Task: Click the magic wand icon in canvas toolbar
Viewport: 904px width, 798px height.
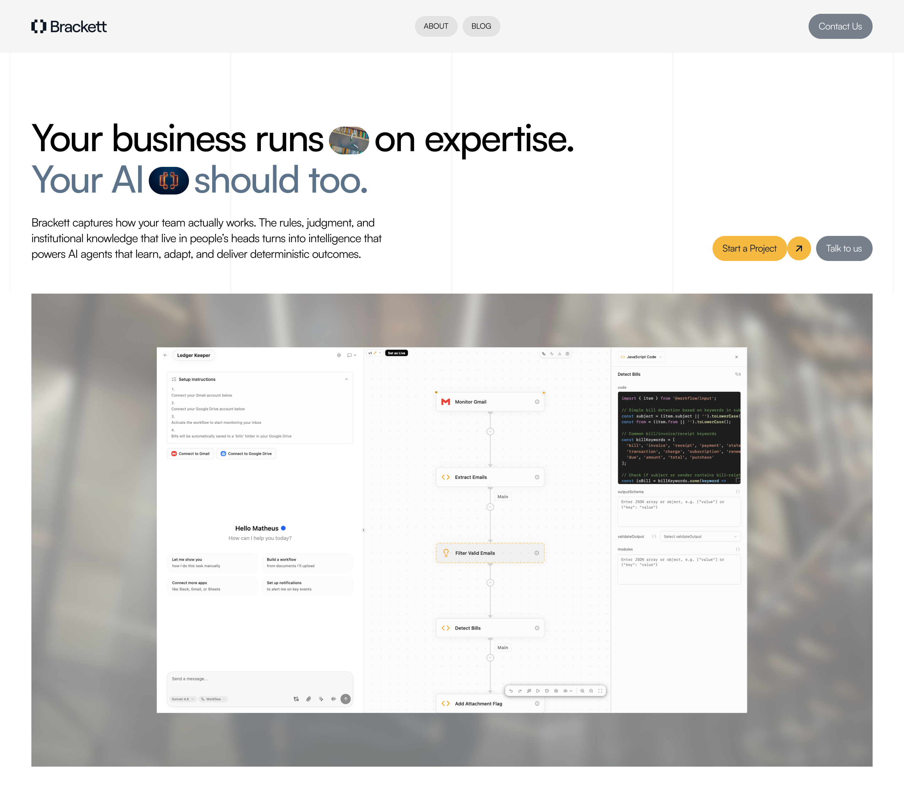Action: [529, 691]
